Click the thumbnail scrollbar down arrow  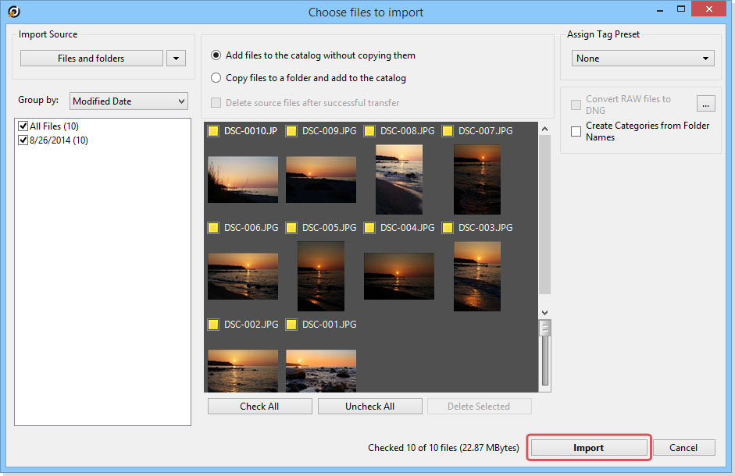pos(545,312)
